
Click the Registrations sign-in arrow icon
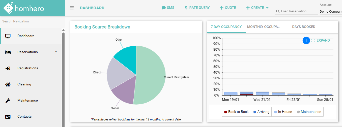8,68
